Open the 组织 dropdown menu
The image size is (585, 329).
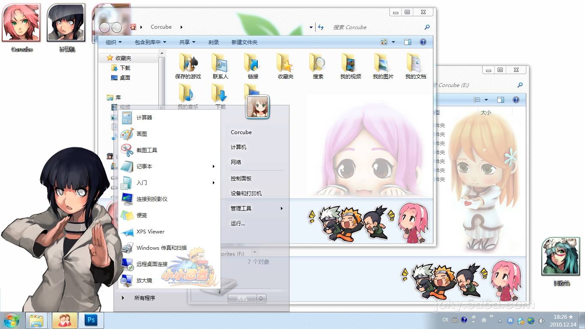[113, 42]
